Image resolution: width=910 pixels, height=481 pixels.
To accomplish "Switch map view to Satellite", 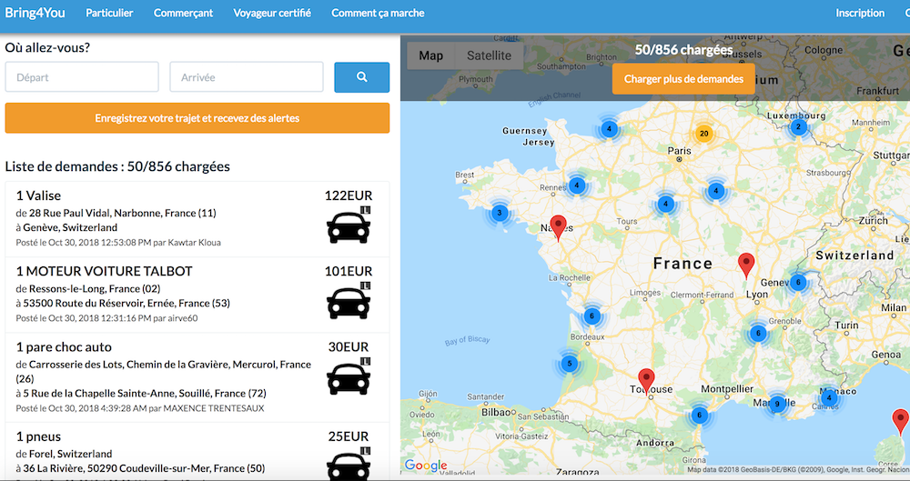I will (x=489, y=55).
